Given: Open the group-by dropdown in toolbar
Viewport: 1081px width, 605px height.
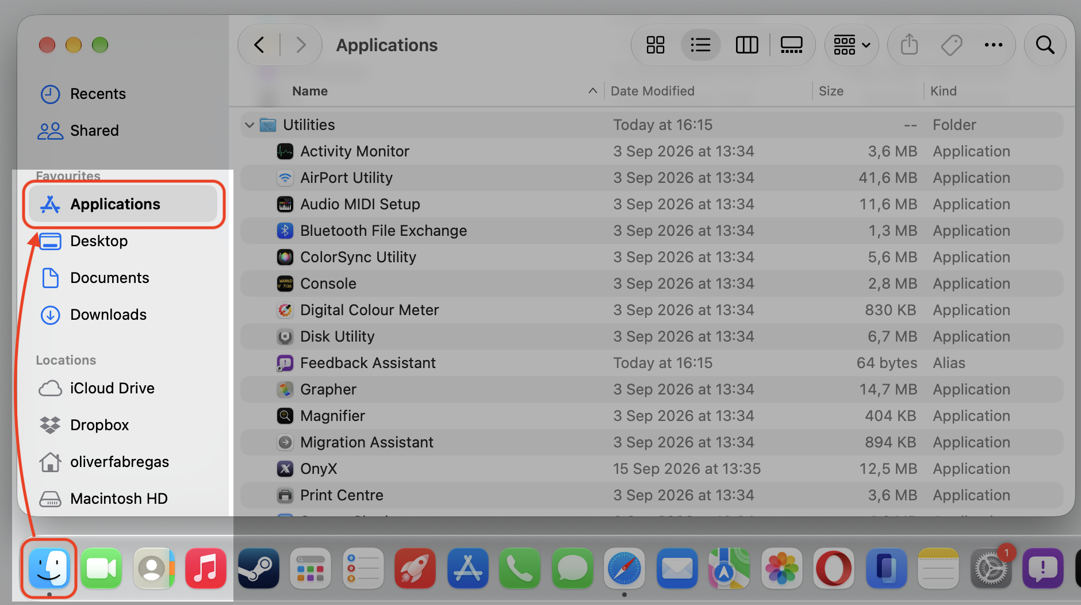Looking at the screenshot, I should (852, 45).
